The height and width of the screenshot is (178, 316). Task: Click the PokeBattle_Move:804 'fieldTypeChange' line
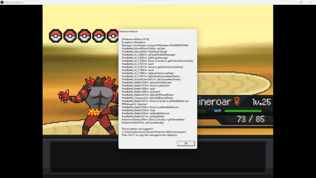(144, 52)
